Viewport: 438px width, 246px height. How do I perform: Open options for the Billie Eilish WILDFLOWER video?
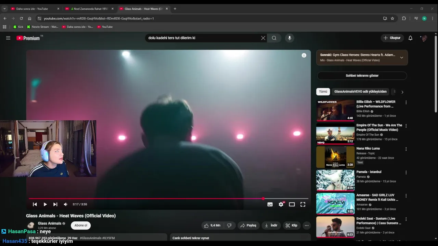click(x=406, y=102)
